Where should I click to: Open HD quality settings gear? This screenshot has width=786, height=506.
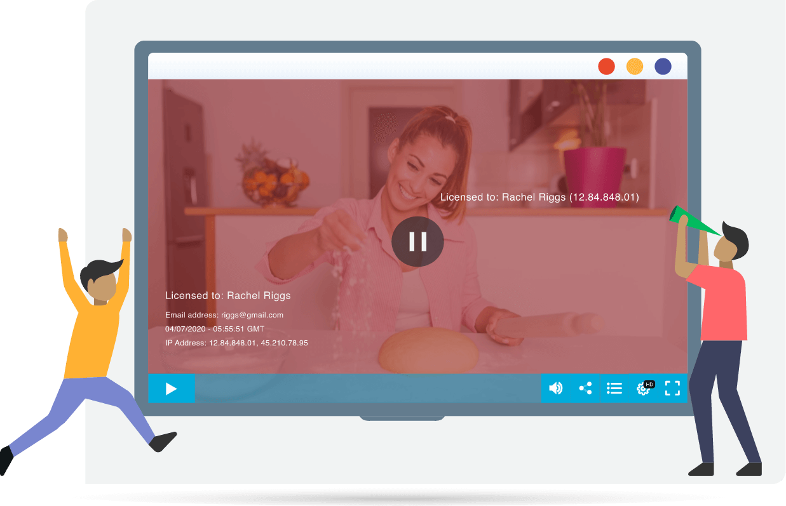(x=644, y=389)
